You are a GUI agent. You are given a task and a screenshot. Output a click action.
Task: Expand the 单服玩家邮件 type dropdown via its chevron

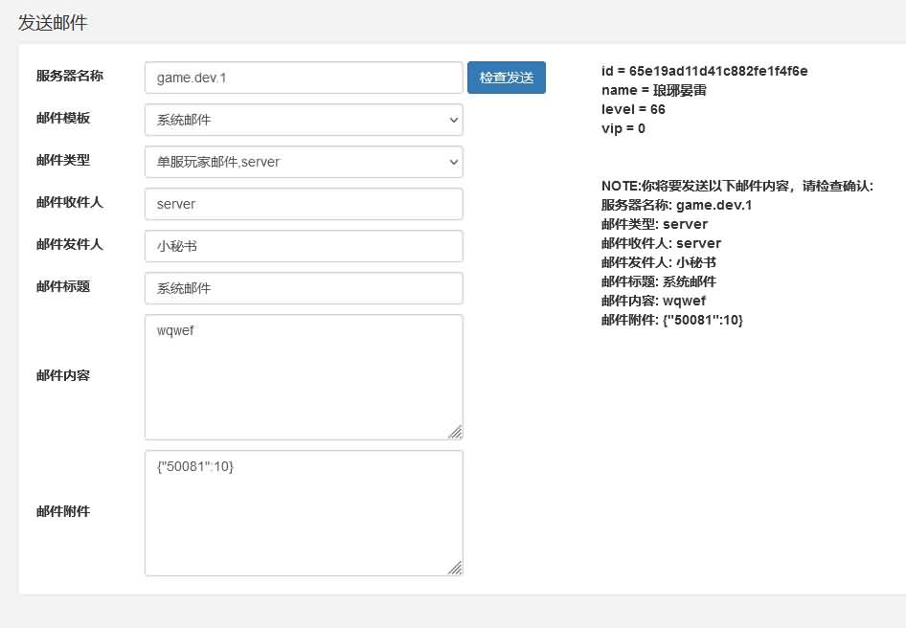click(x=452, y=162)
